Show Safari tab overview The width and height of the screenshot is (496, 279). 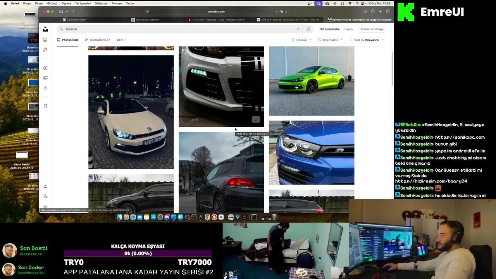click(x=388, y=12)
